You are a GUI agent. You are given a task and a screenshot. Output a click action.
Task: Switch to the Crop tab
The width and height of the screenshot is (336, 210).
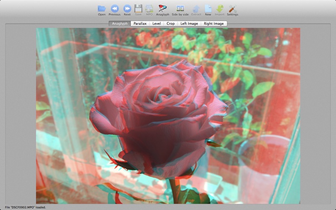(171, 24)
